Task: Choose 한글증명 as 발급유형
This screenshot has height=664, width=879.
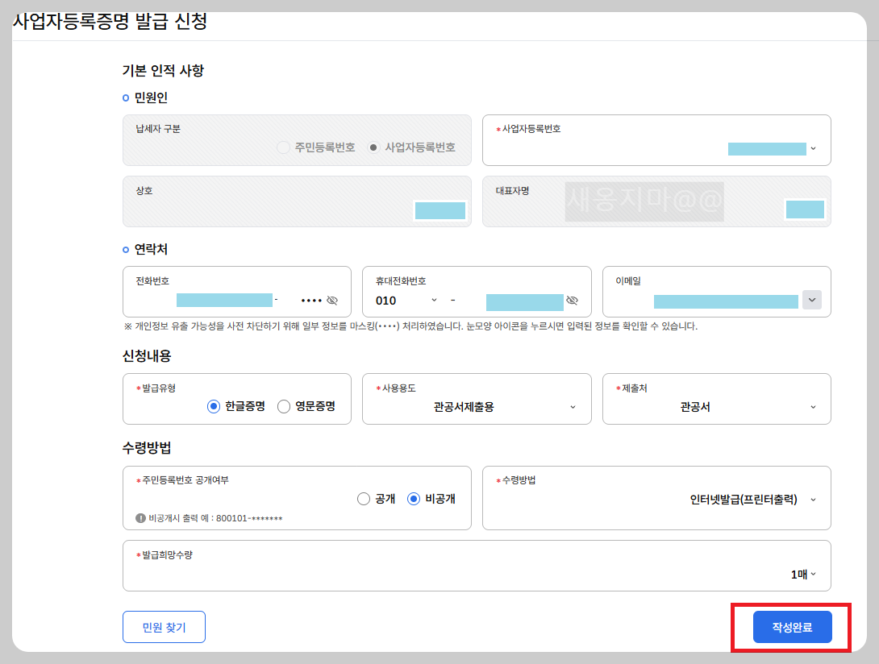Action: click(214, 406)
